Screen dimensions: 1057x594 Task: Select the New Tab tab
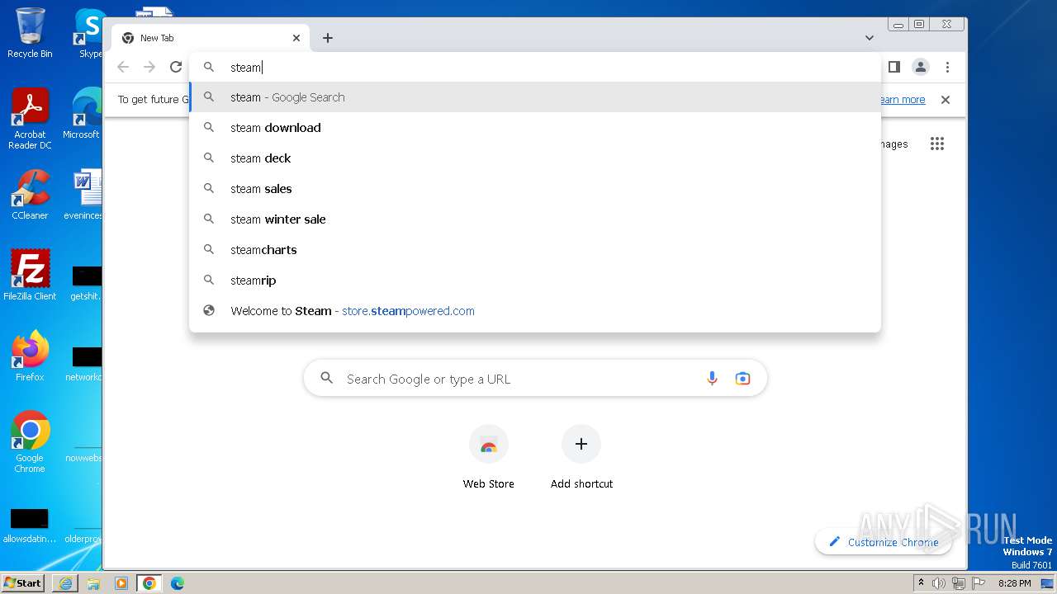click(x=211, y=38)
